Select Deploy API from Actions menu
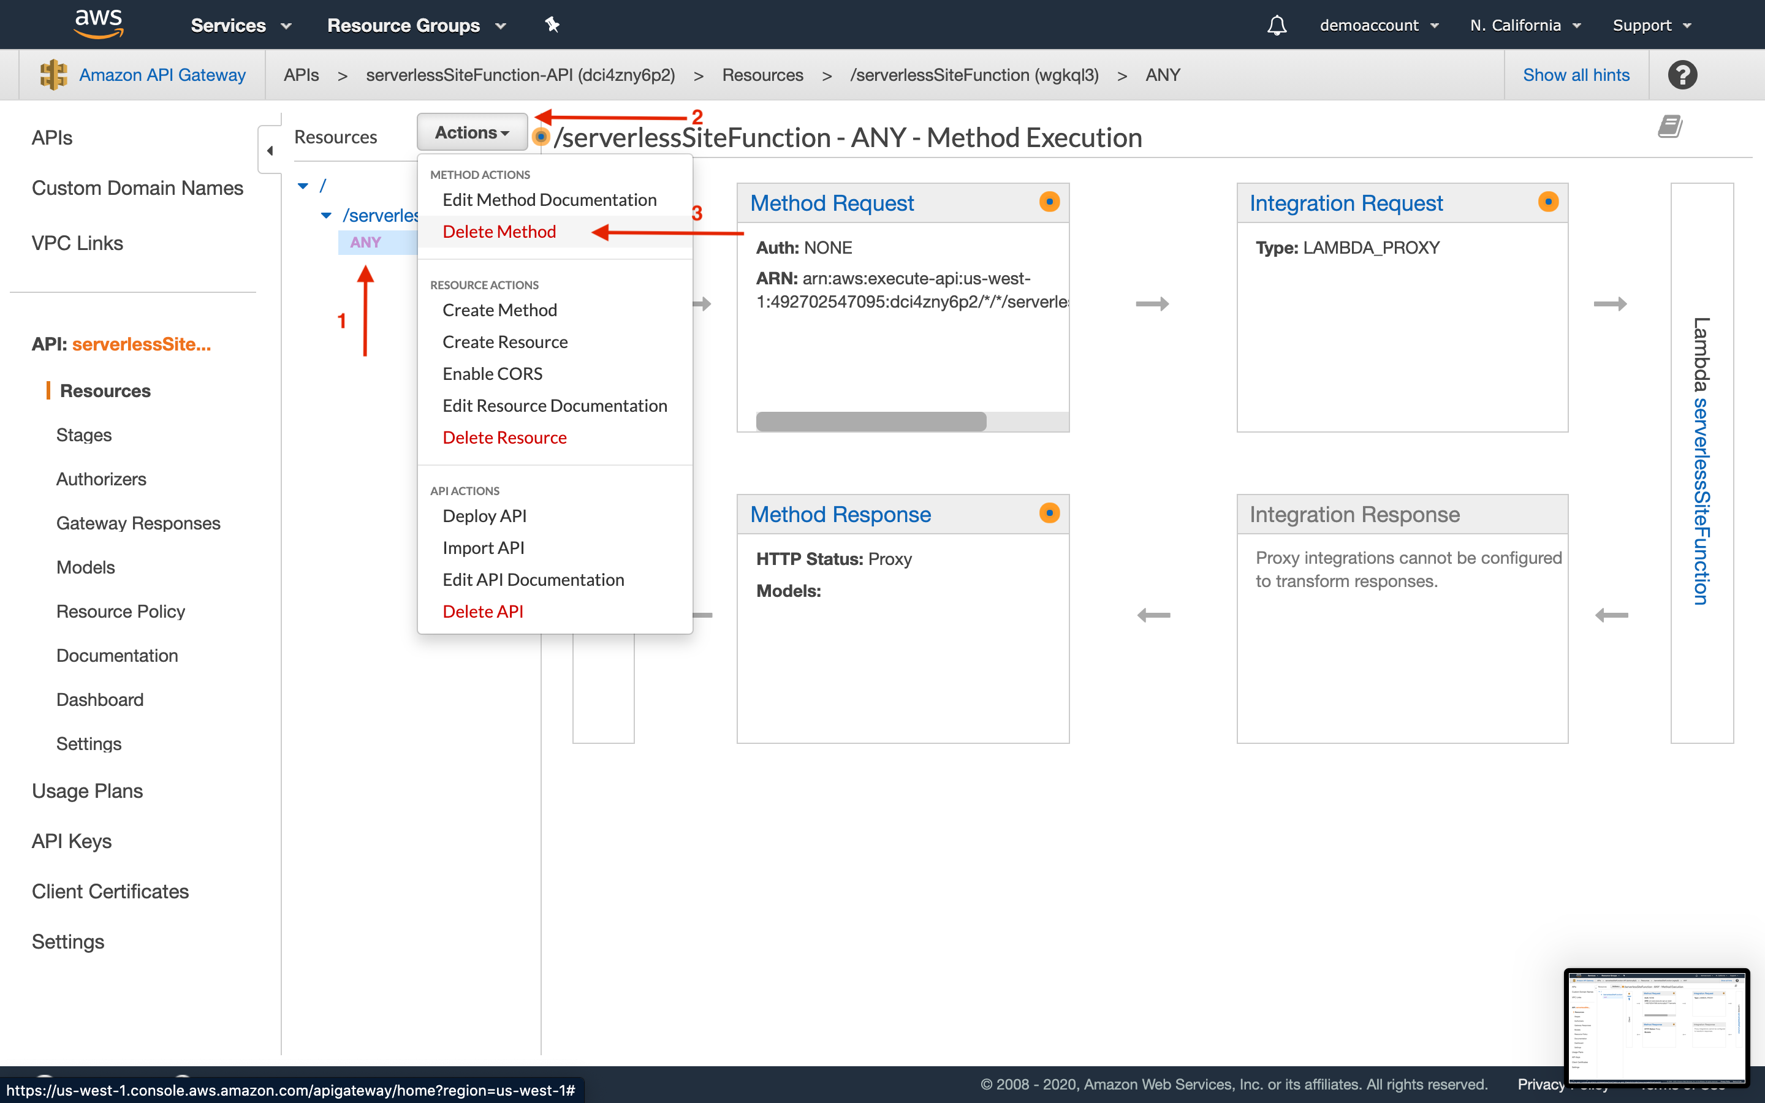 tap(485, 515)
